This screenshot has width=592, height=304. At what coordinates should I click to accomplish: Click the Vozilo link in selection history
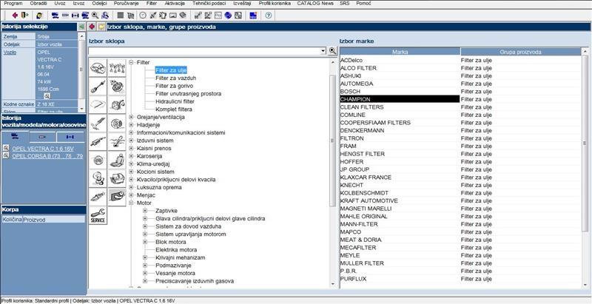(x=10, y=53)
